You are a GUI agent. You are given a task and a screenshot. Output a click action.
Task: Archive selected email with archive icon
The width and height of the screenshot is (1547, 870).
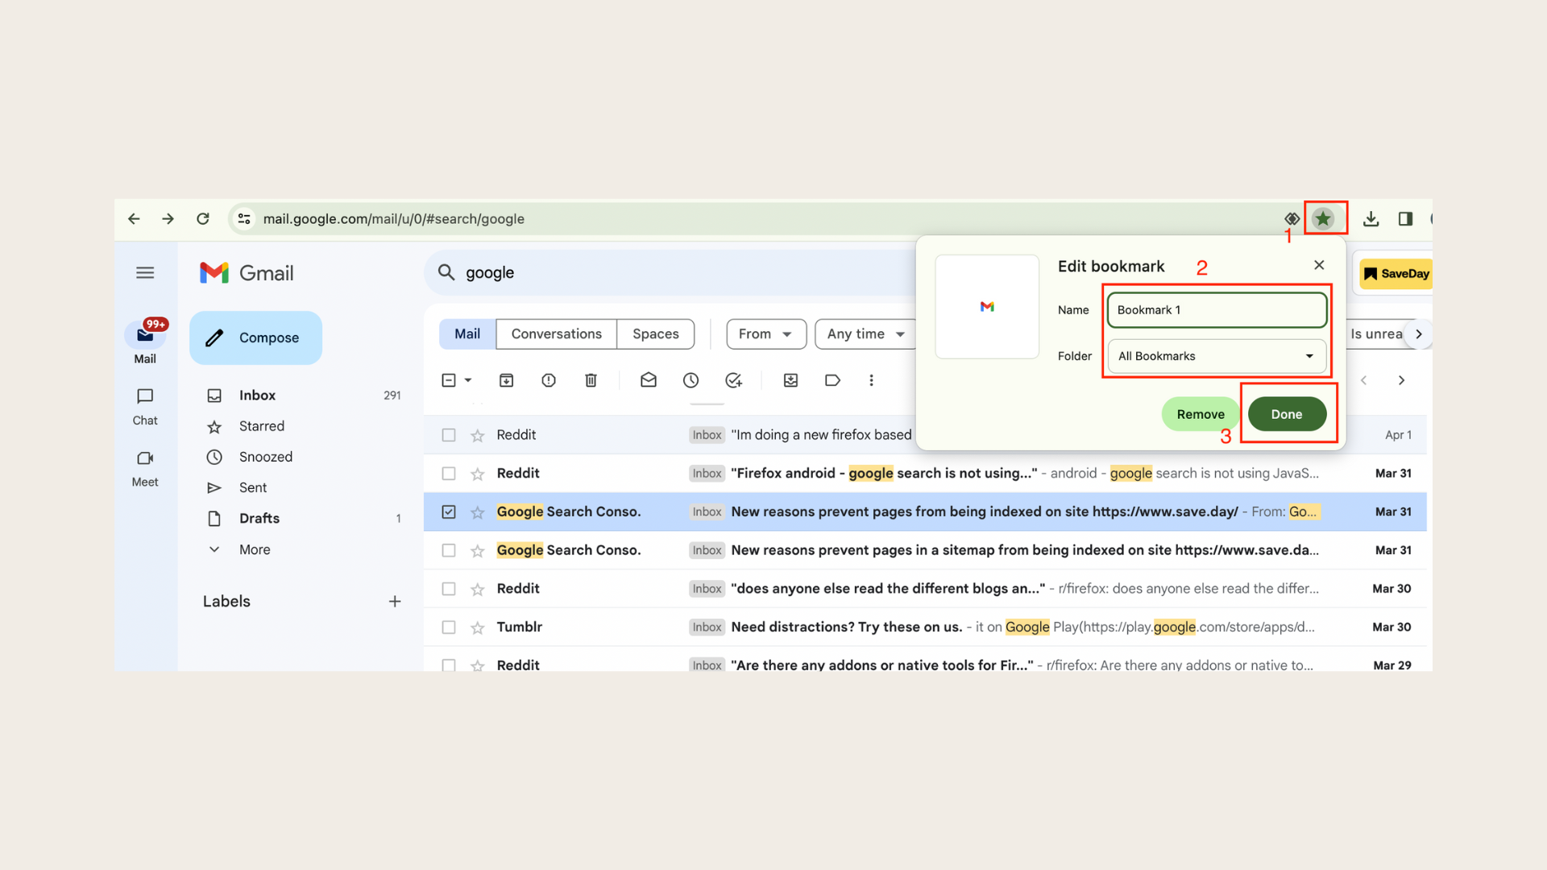click(x=507, y=380)
